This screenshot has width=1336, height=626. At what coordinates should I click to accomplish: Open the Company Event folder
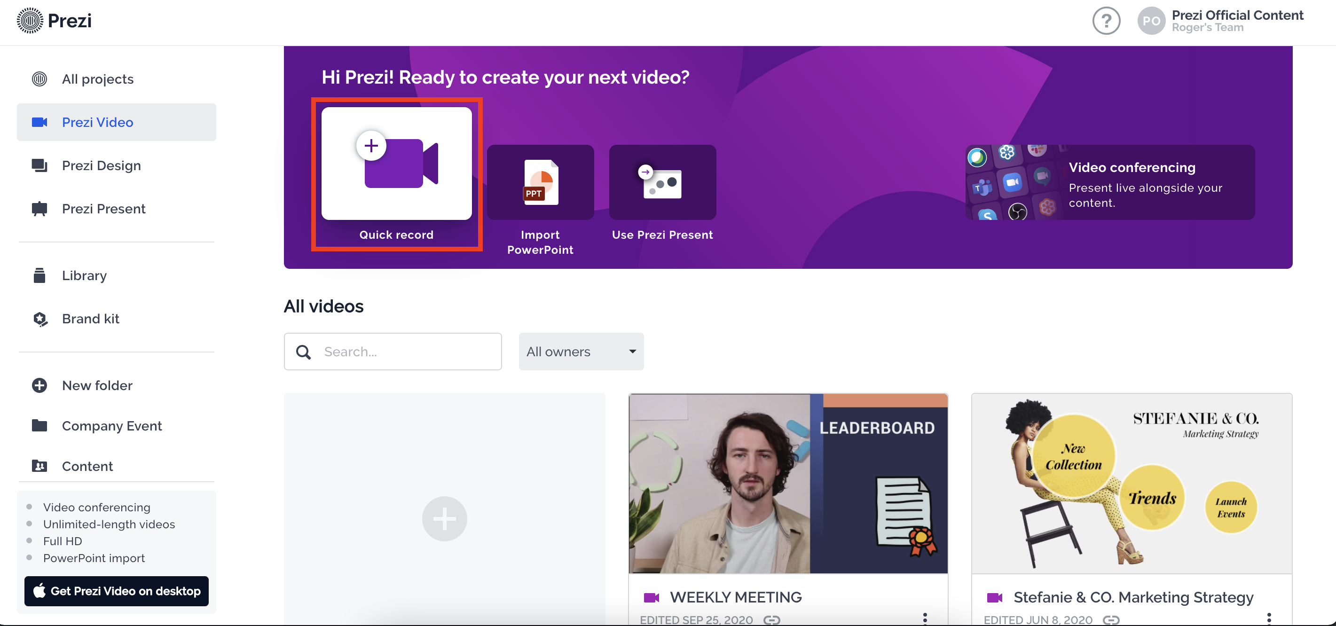coord(111,426)
